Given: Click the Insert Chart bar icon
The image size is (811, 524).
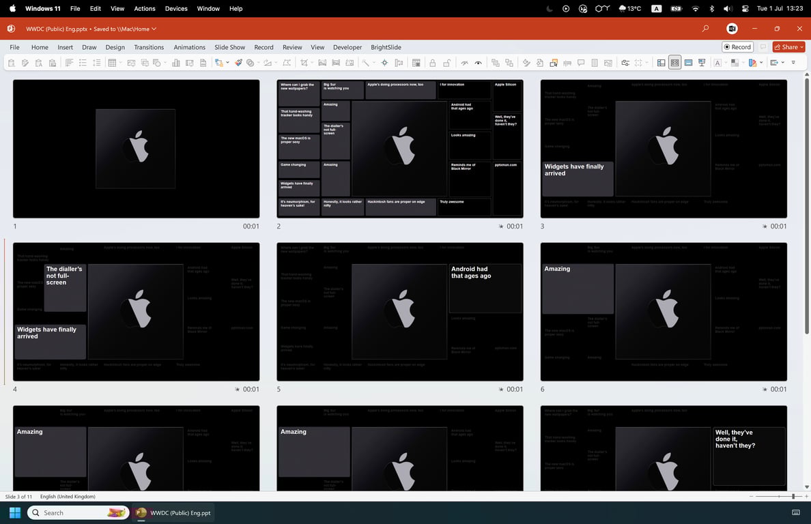Looking at the screenshot, I should [176, 63].
